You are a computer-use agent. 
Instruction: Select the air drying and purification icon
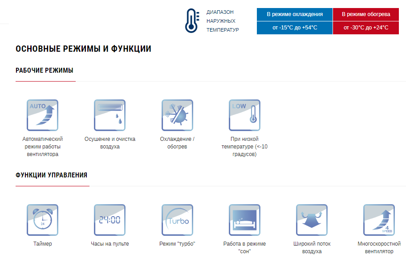(x=110, y=115)
